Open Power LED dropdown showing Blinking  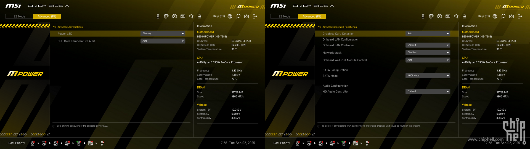click(x=163, y=34)
